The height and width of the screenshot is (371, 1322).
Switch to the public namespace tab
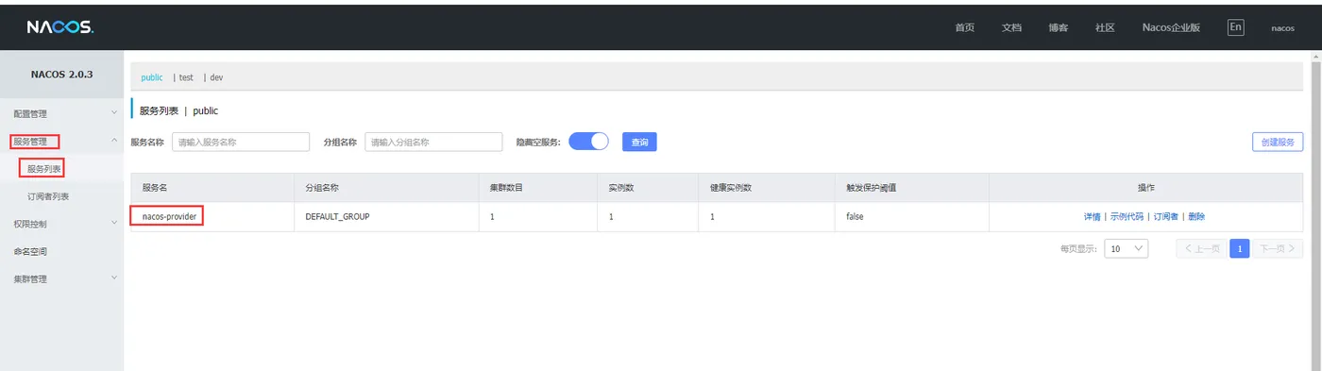(x=152, y=77)
